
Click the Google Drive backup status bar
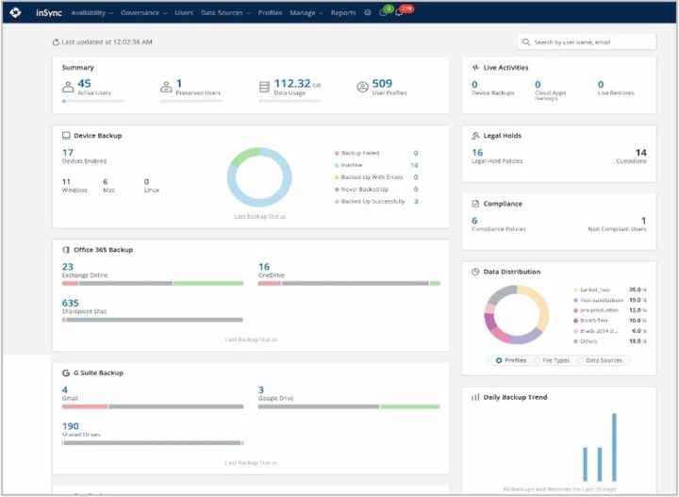349,406
